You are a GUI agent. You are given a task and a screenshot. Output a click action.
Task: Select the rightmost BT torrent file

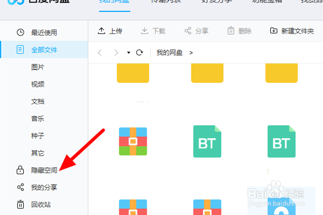tap(282, 141)
